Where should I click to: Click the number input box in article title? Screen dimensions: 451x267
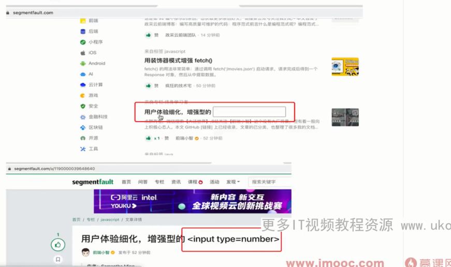coord(249,112)
